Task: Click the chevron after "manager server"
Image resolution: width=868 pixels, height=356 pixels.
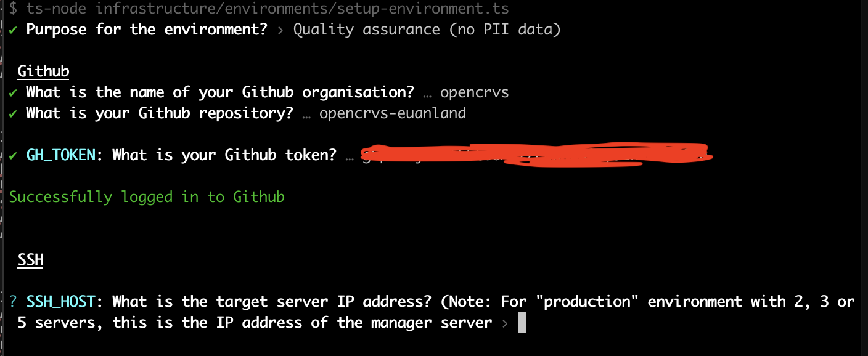Action: tap(505, 323)
